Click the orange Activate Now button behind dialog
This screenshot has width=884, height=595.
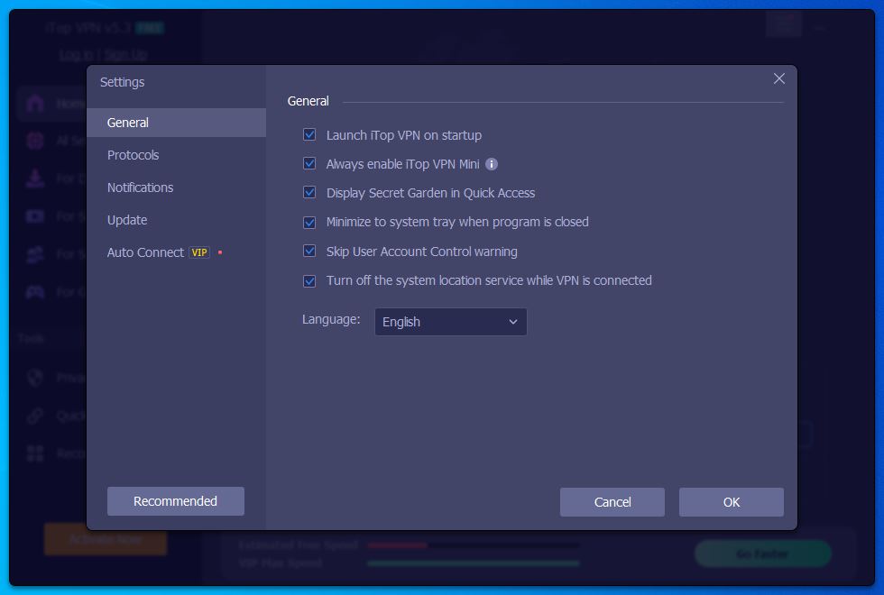[x=106, y=539]
